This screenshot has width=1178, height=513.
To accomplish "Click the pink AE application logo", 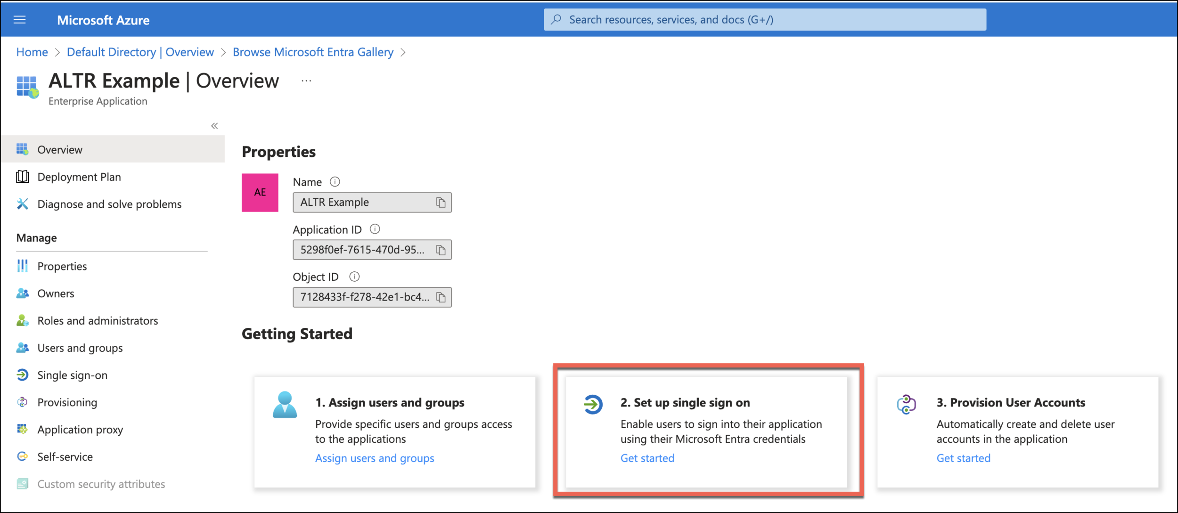I will point(260,193).
